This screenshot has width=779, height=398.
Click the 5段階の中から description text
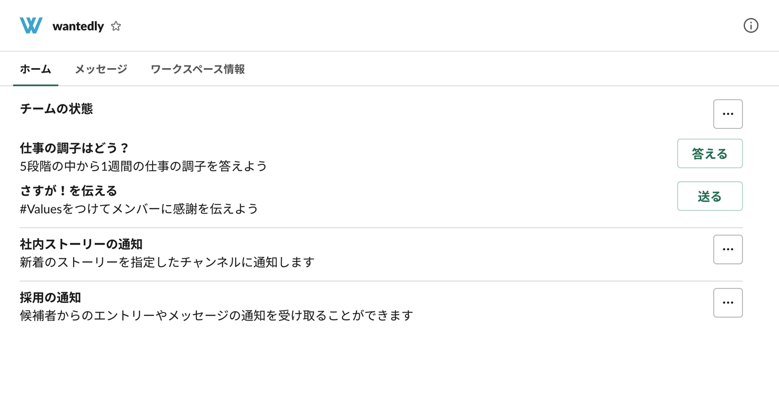coord(144,166)
